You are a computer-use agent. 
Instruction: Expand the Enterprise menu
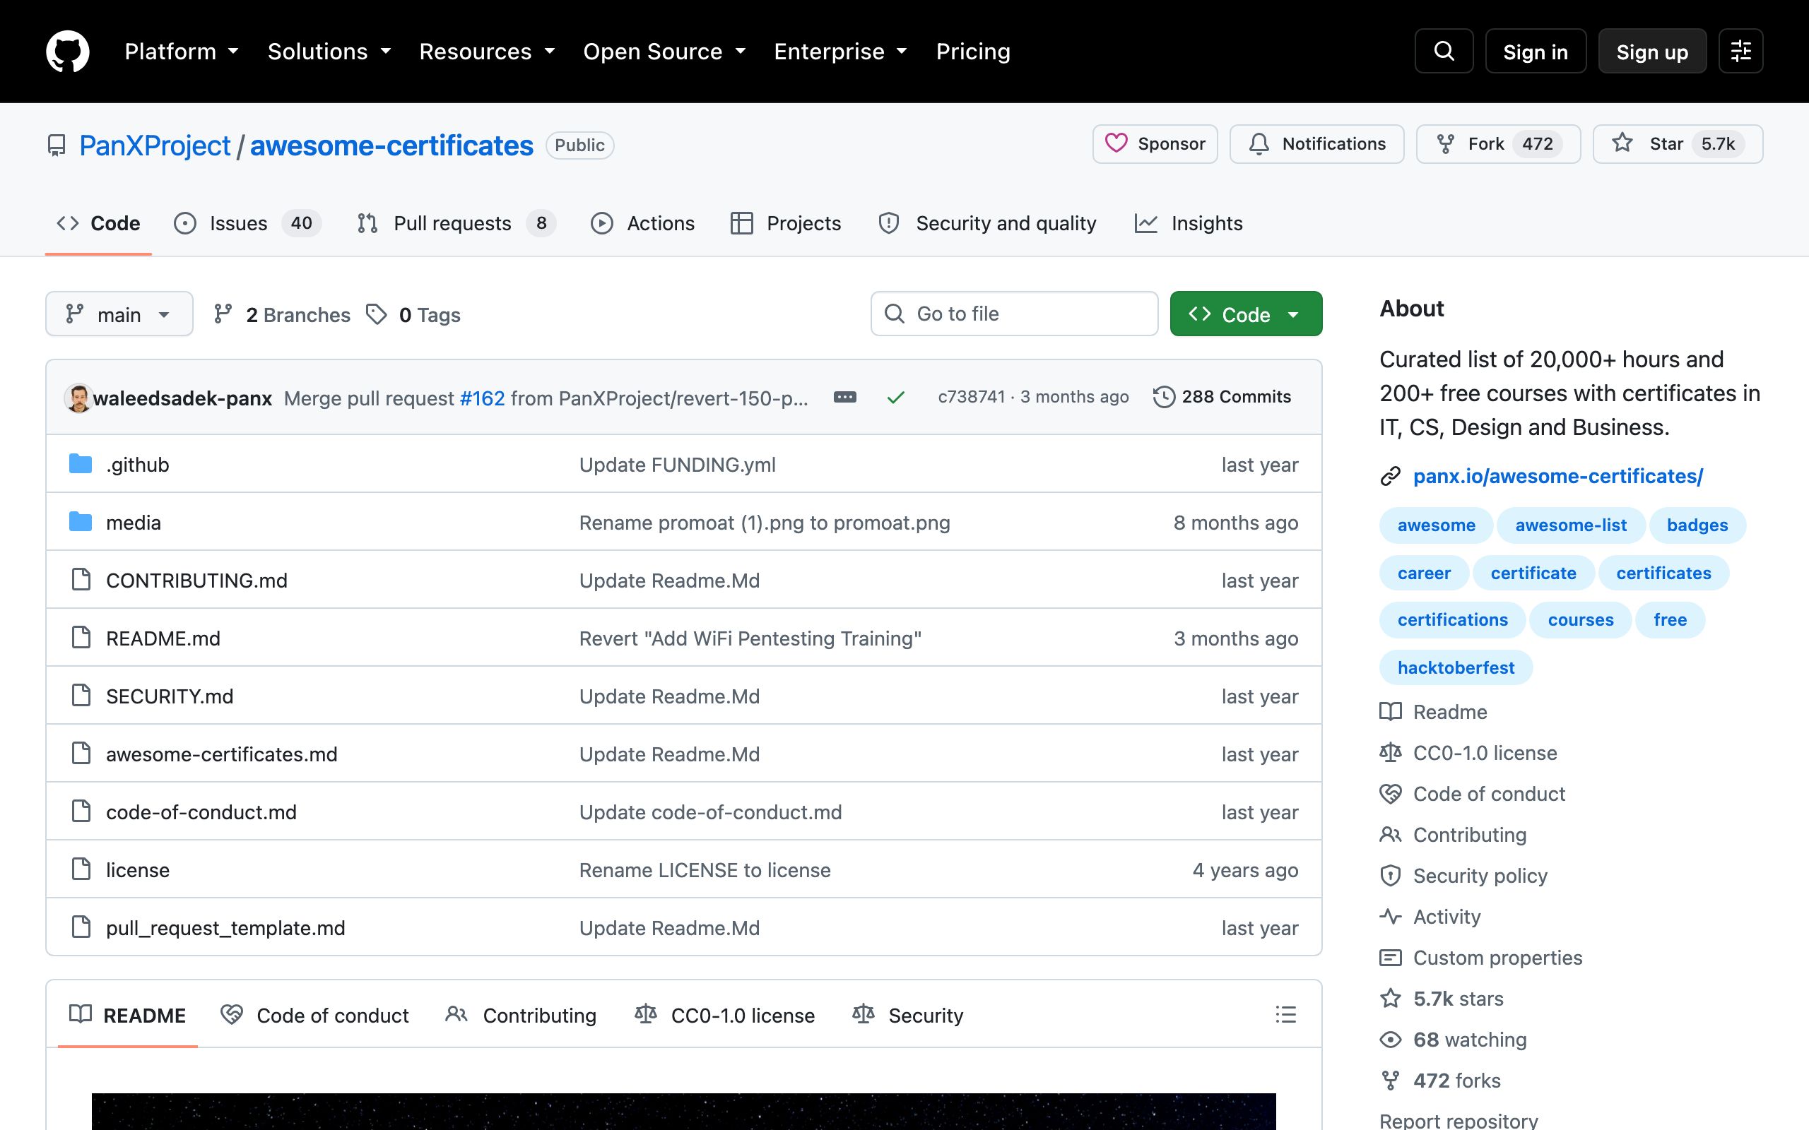pyautogui.click(x=840, y=52)
